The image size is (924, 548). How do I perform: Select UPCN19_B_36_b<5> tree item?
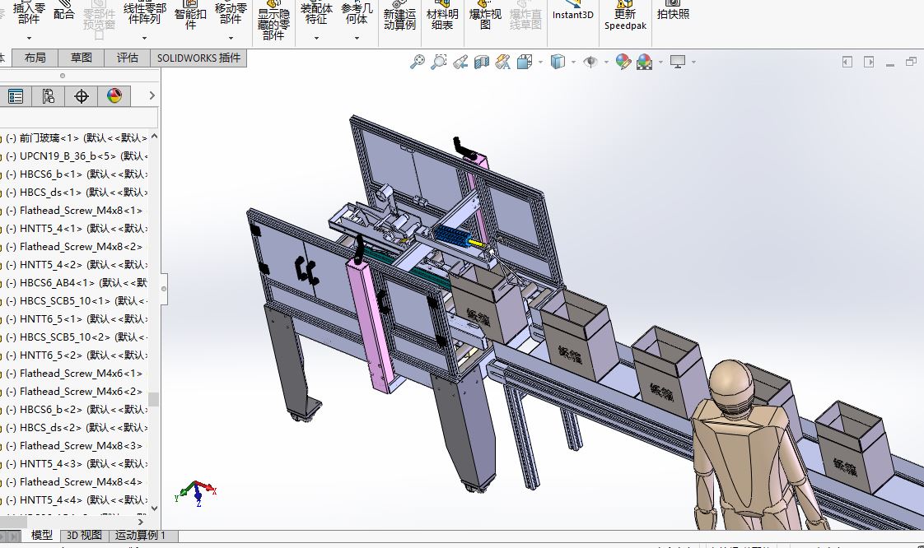pyautogui.click(x=75, y=156)
